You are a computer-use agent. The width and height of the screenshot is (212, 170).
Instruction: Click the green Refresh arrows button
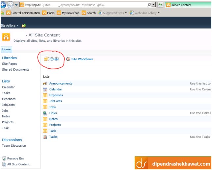160,5
